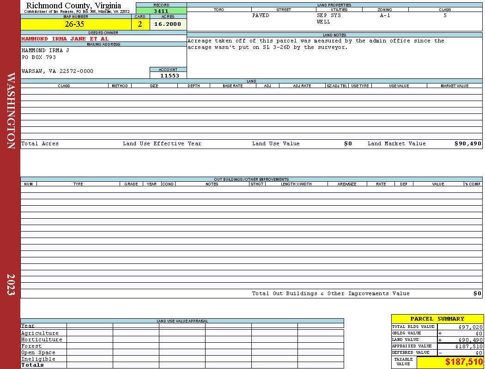Select the Forest row label

(31, 346)
